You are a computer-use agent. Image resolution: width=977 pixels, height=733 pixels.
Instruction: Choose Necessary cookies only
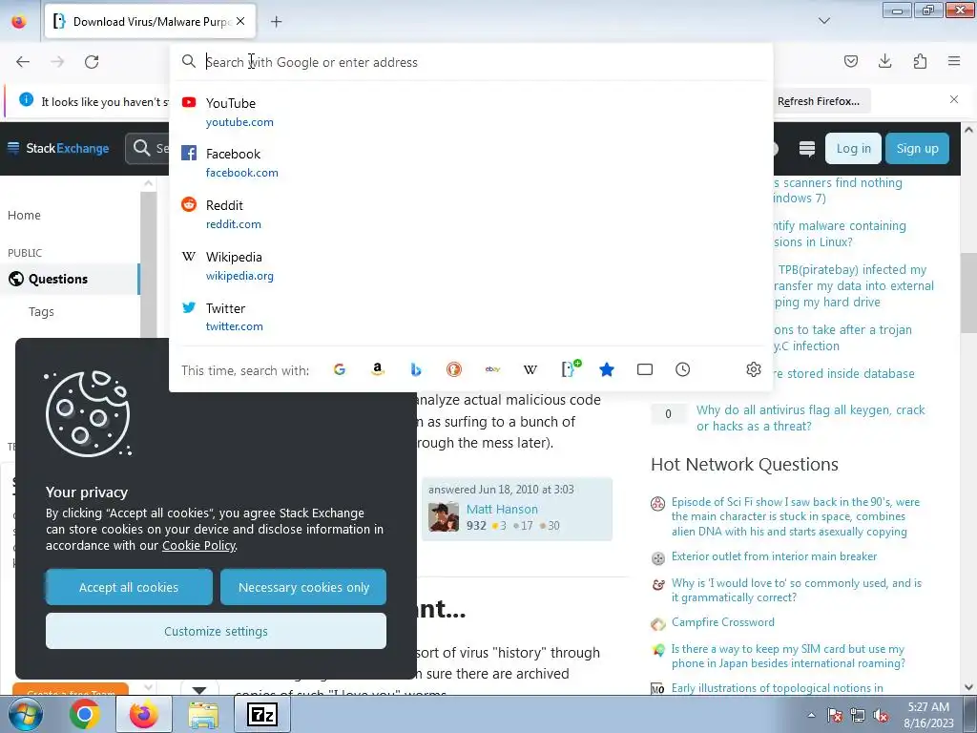303,587
